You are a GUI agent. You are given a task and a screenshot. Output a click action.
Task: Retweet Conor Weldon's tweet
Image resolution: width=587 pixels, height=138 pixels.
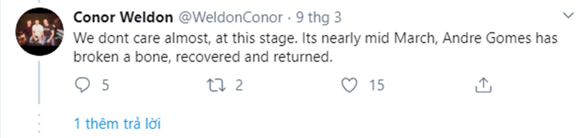coord(216,85)
